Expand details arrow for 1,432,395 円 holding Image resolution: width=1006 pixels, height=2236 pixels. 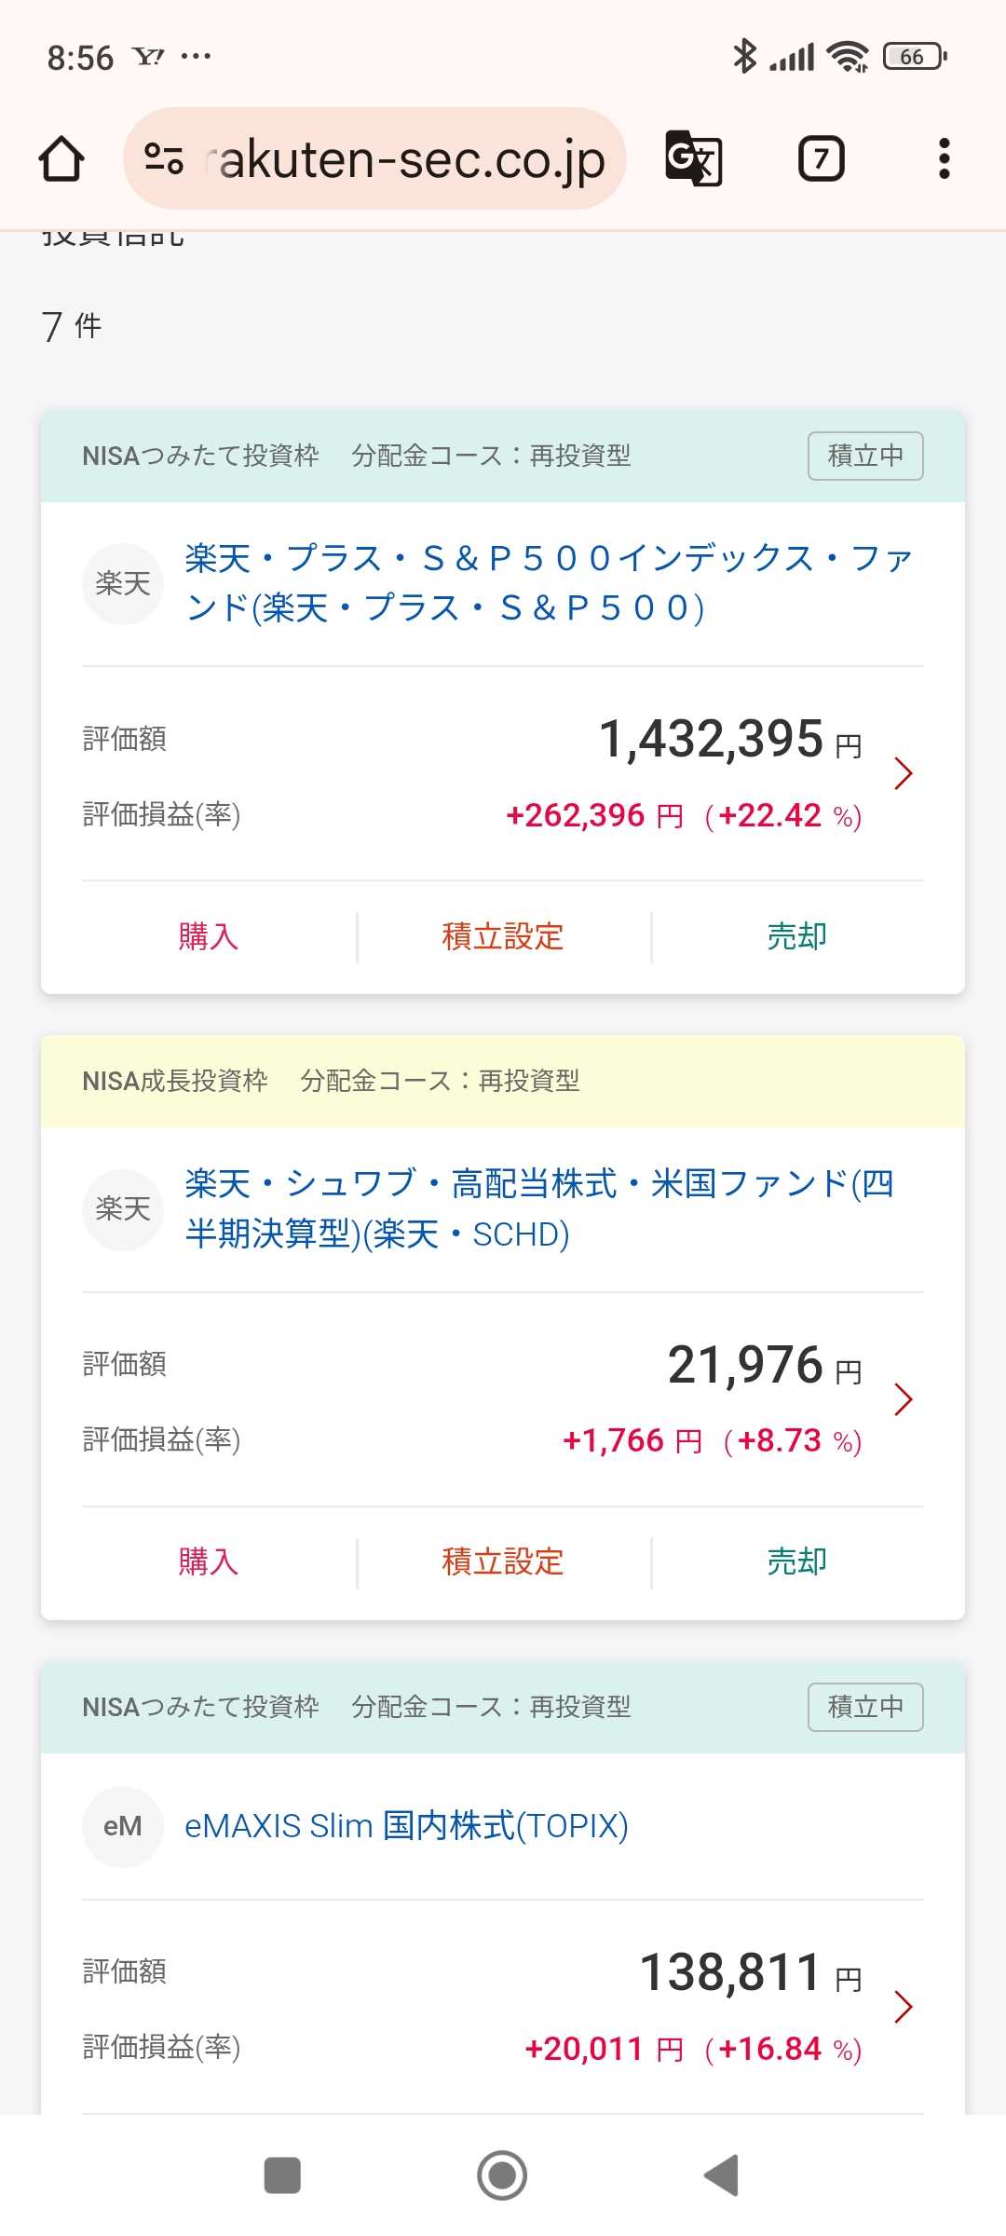903,773
